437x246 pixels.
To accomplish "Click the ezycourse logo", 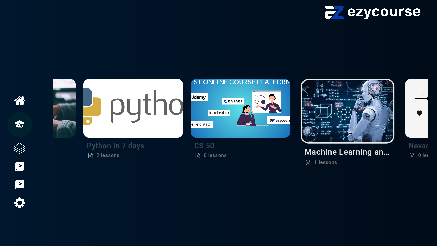I will (373, 12).
